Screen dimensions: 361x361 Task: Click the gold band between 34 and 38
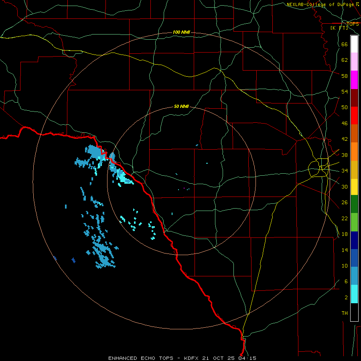354,170
